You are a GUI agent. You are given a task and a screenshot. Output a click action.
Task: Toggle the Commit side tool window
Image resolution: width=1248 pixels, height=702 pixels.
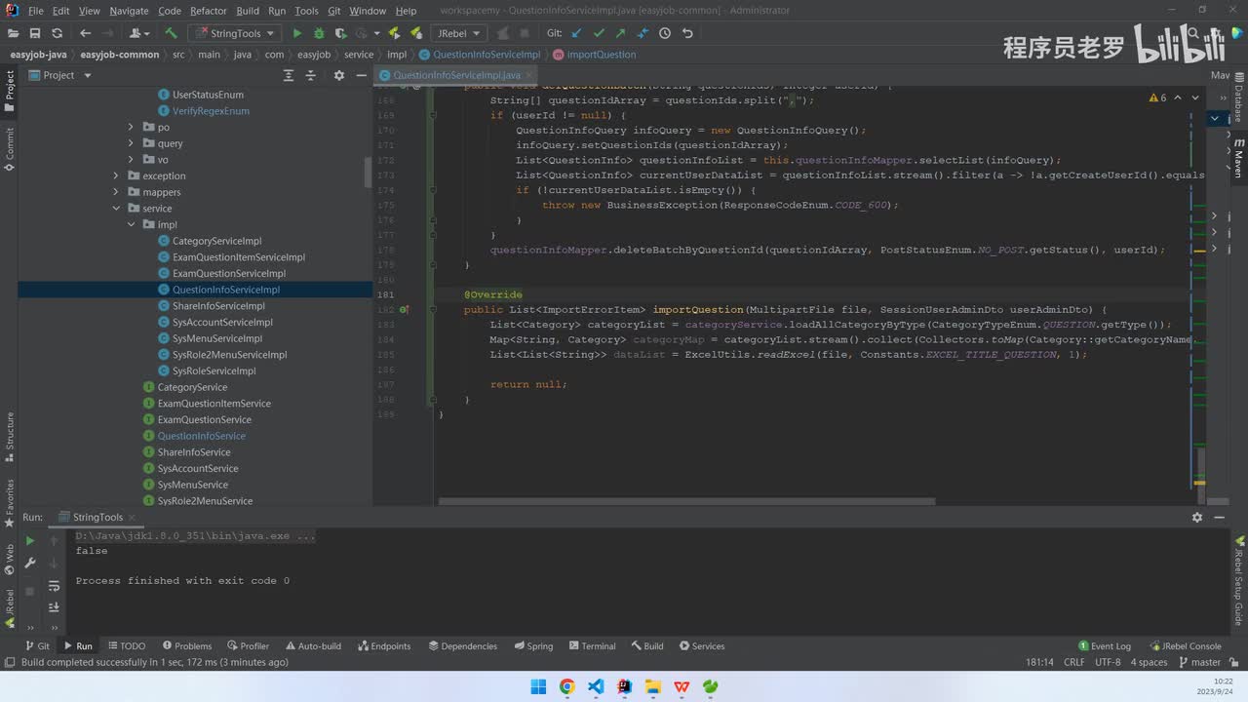tap(10, 148)
